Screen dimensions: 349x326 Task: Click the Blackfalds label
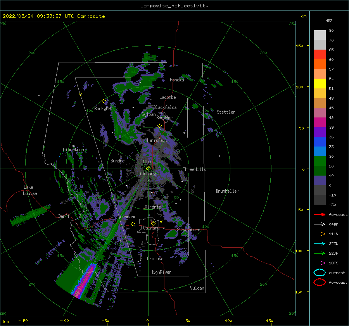[x=165, y=107]
